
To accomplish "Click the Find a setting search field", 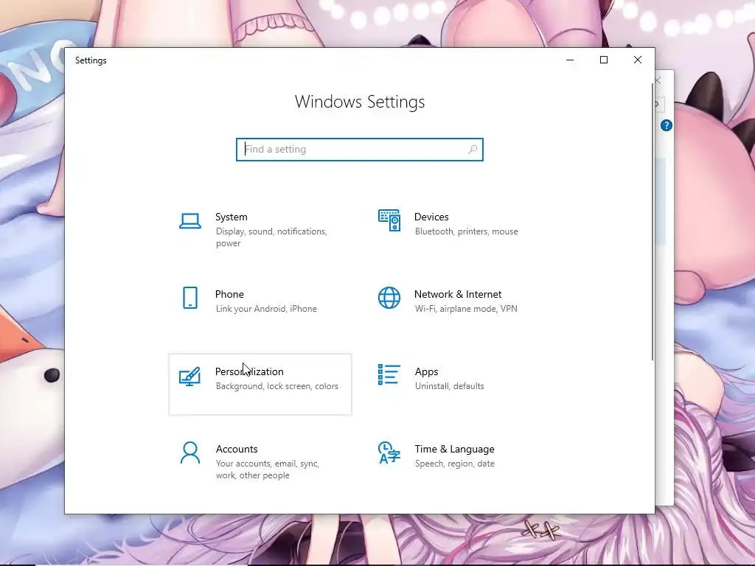I will (360, 149).
